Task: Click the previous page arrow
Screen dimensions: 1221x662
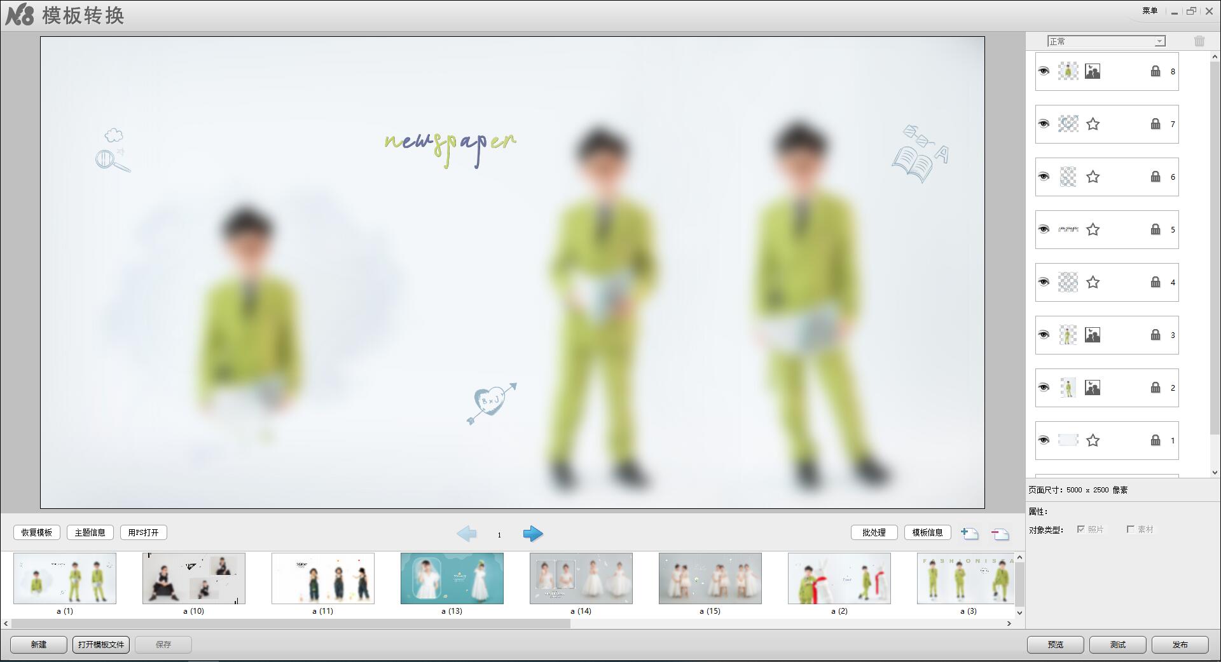Action: click(x=466, y=534)
